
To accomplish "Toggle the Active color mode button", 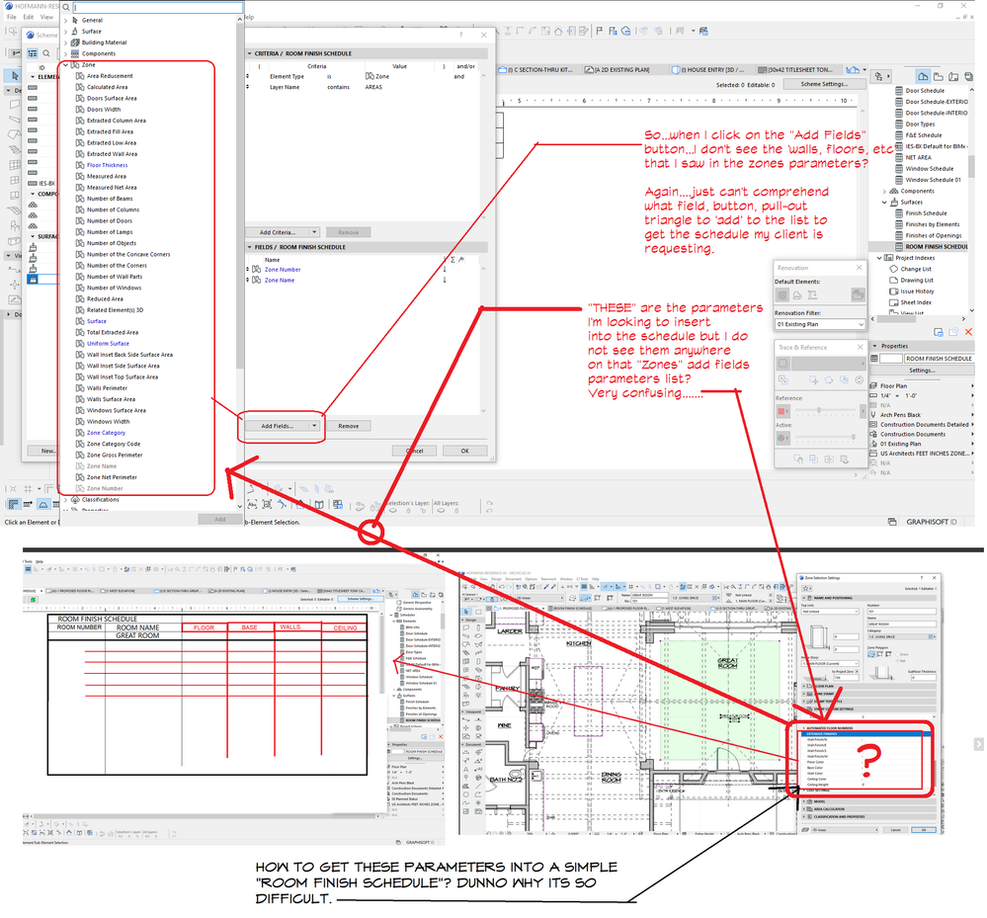I will pyautogui.click(x=782, y=438).
